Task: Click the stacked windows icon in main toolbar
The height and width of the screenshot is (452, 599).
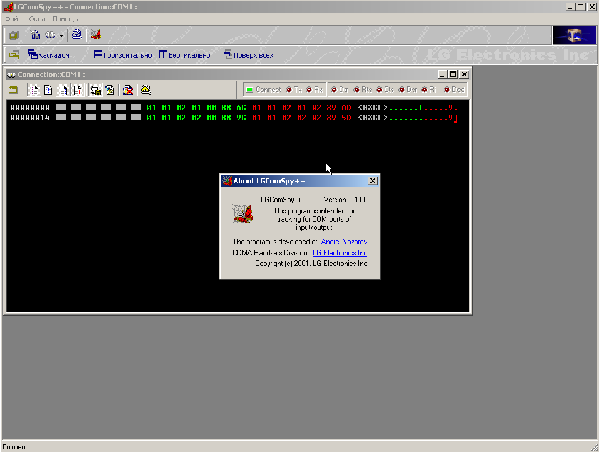Action: pos(14,35)
